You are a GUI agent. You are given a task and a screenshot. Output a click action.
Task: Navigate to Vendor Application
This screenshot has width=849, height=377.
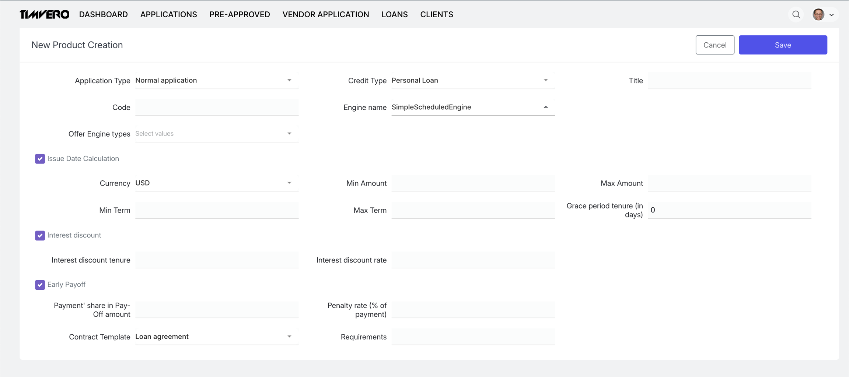coord(325,15)
